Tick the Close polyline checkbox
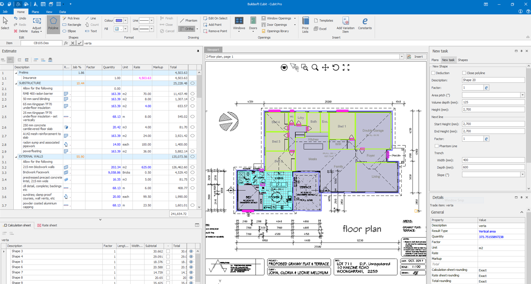This screenshot has width=531, height=284. click(x=464, y=73)
